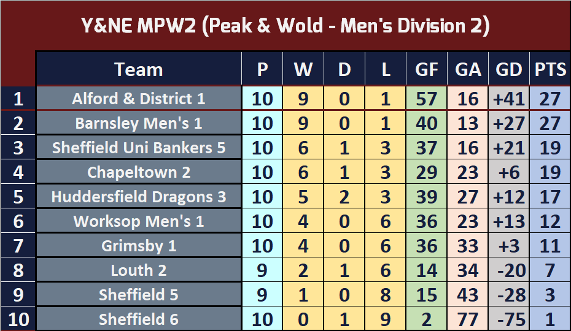Open Alford & District 1 team name
Image resolution: width=571 pixels, height=331 pixels.
click(139, 99)
